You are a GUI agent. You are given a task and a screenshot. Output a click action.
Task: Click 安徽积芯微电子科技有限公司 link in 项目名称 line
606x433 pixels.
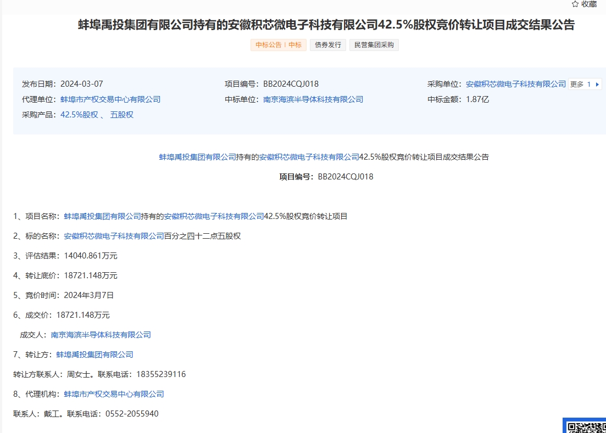point(214,216)
